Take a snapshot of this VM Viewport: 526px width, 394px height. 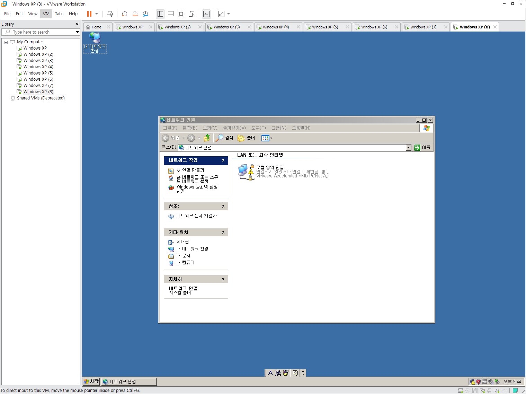coord(124,14)
